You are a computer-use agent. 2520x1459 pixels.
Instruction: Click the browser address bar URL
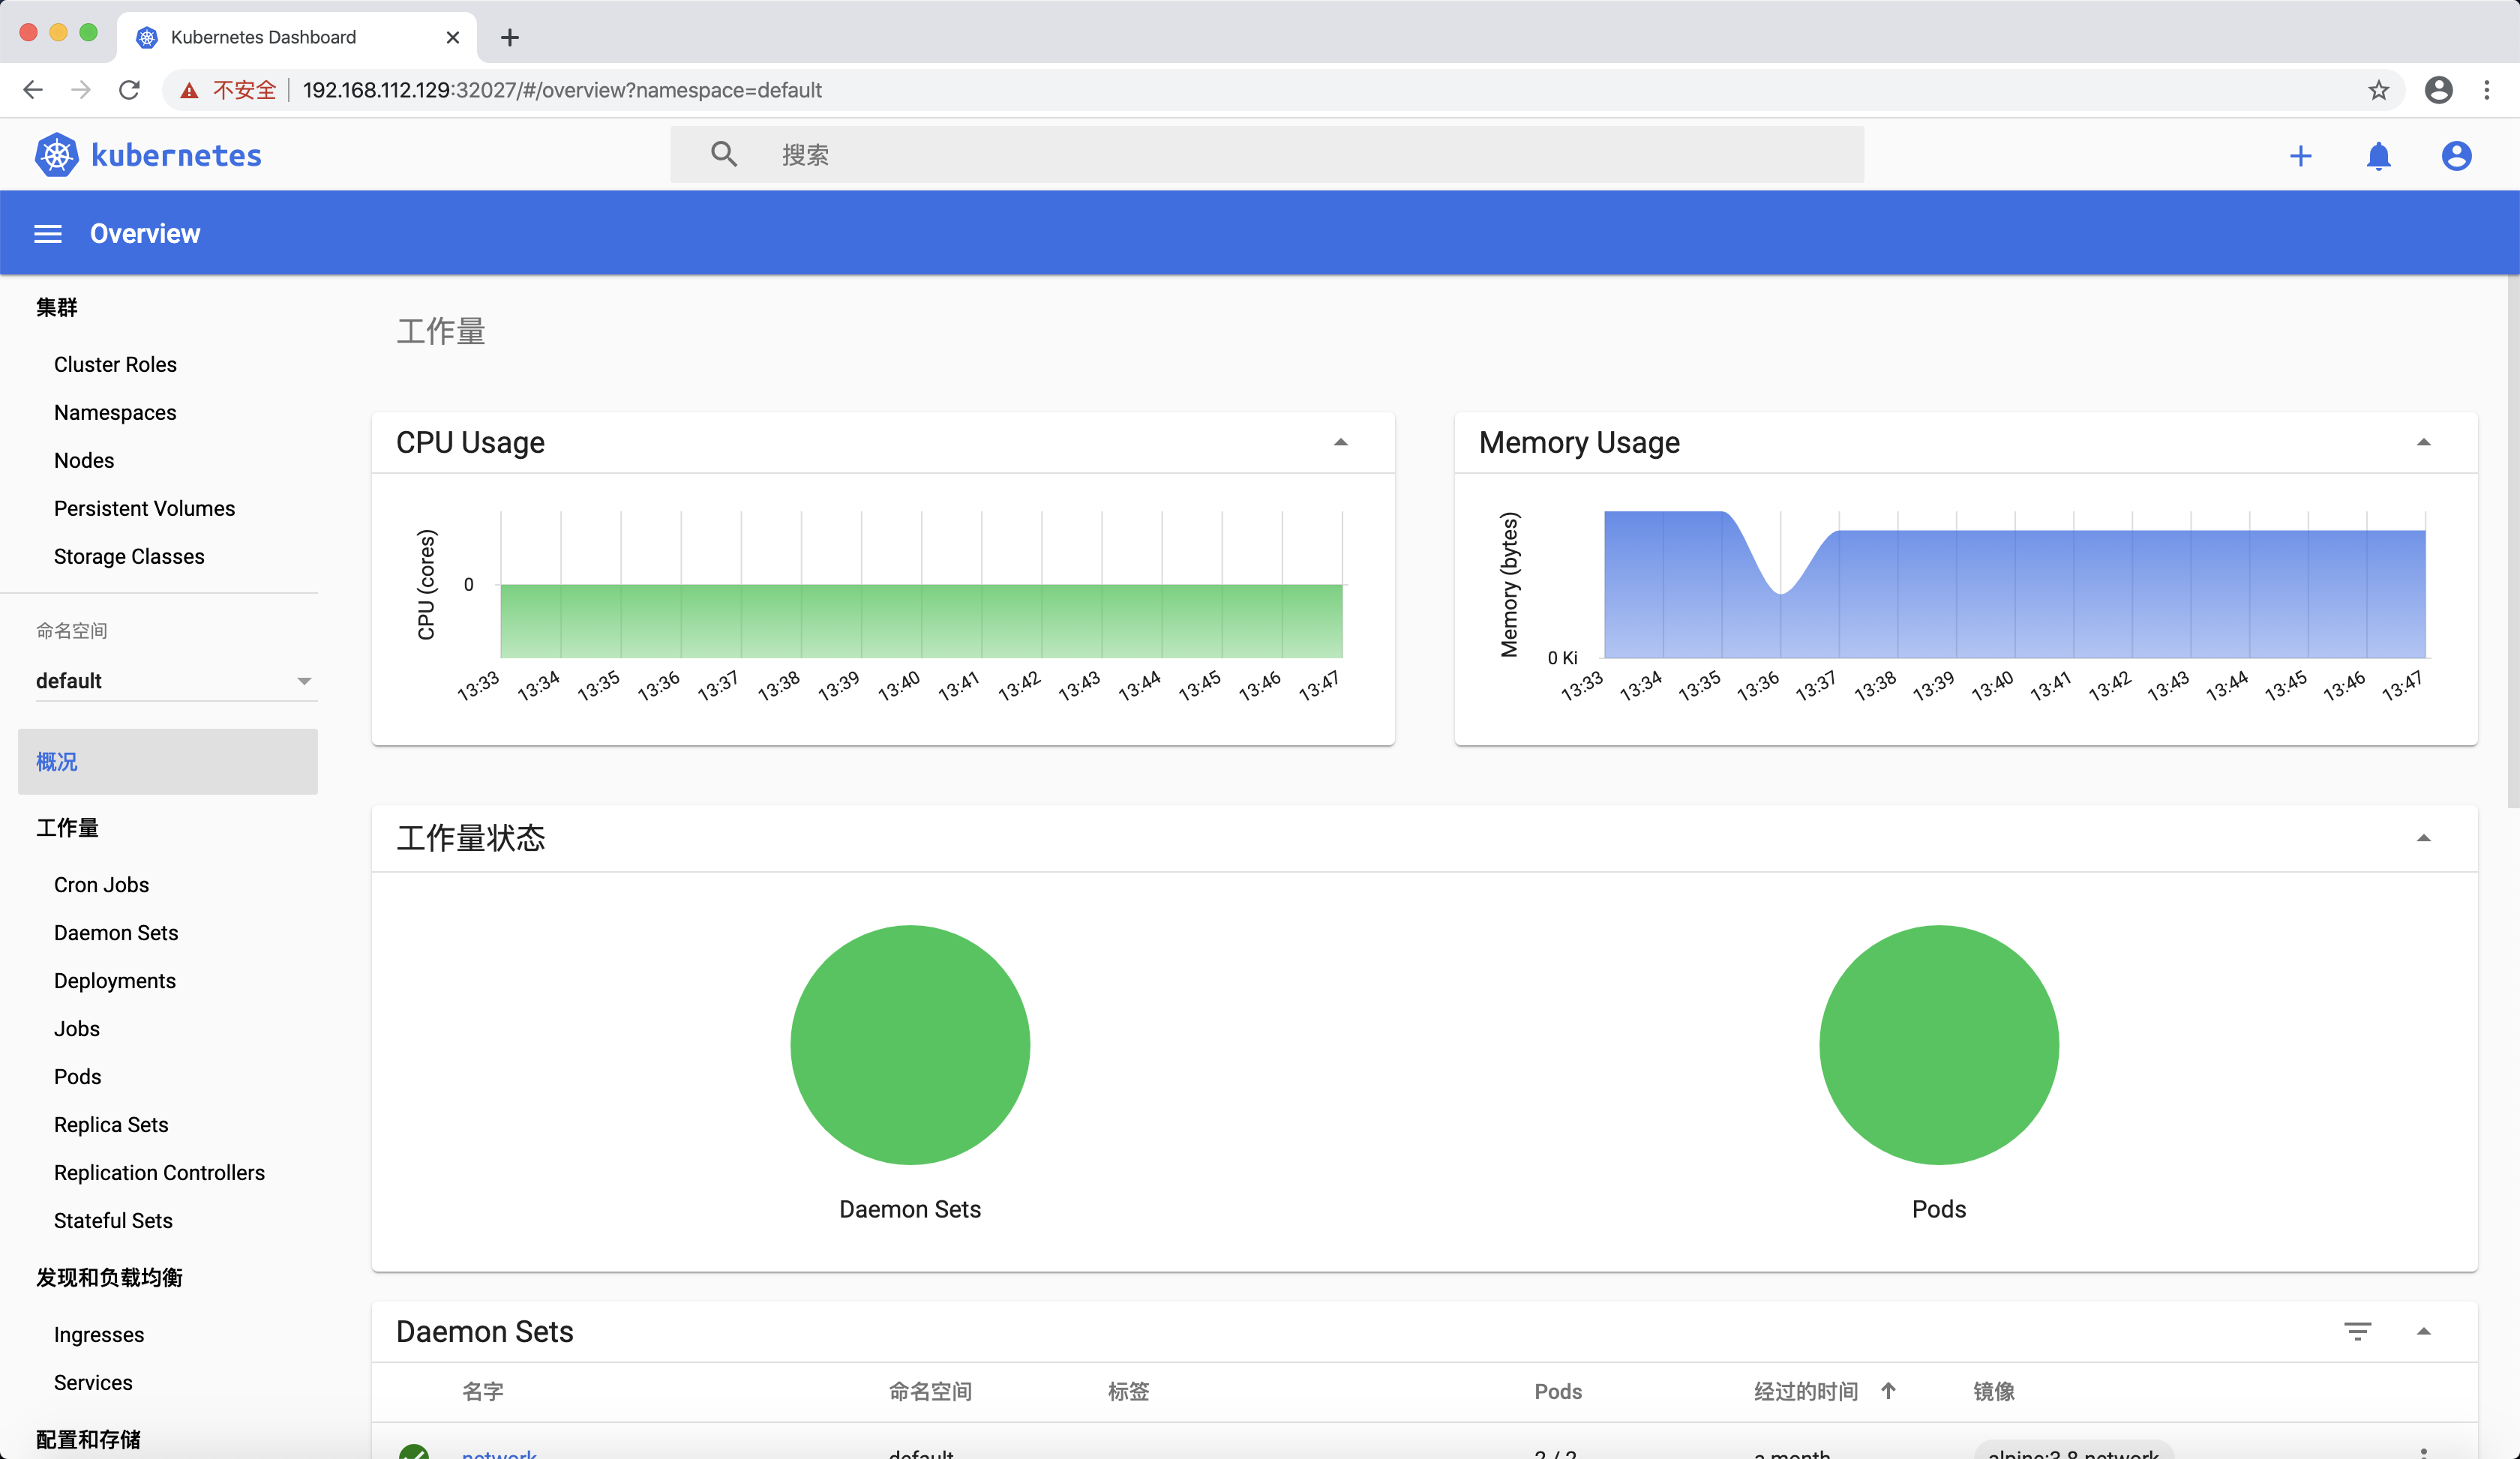pos(562,90)
